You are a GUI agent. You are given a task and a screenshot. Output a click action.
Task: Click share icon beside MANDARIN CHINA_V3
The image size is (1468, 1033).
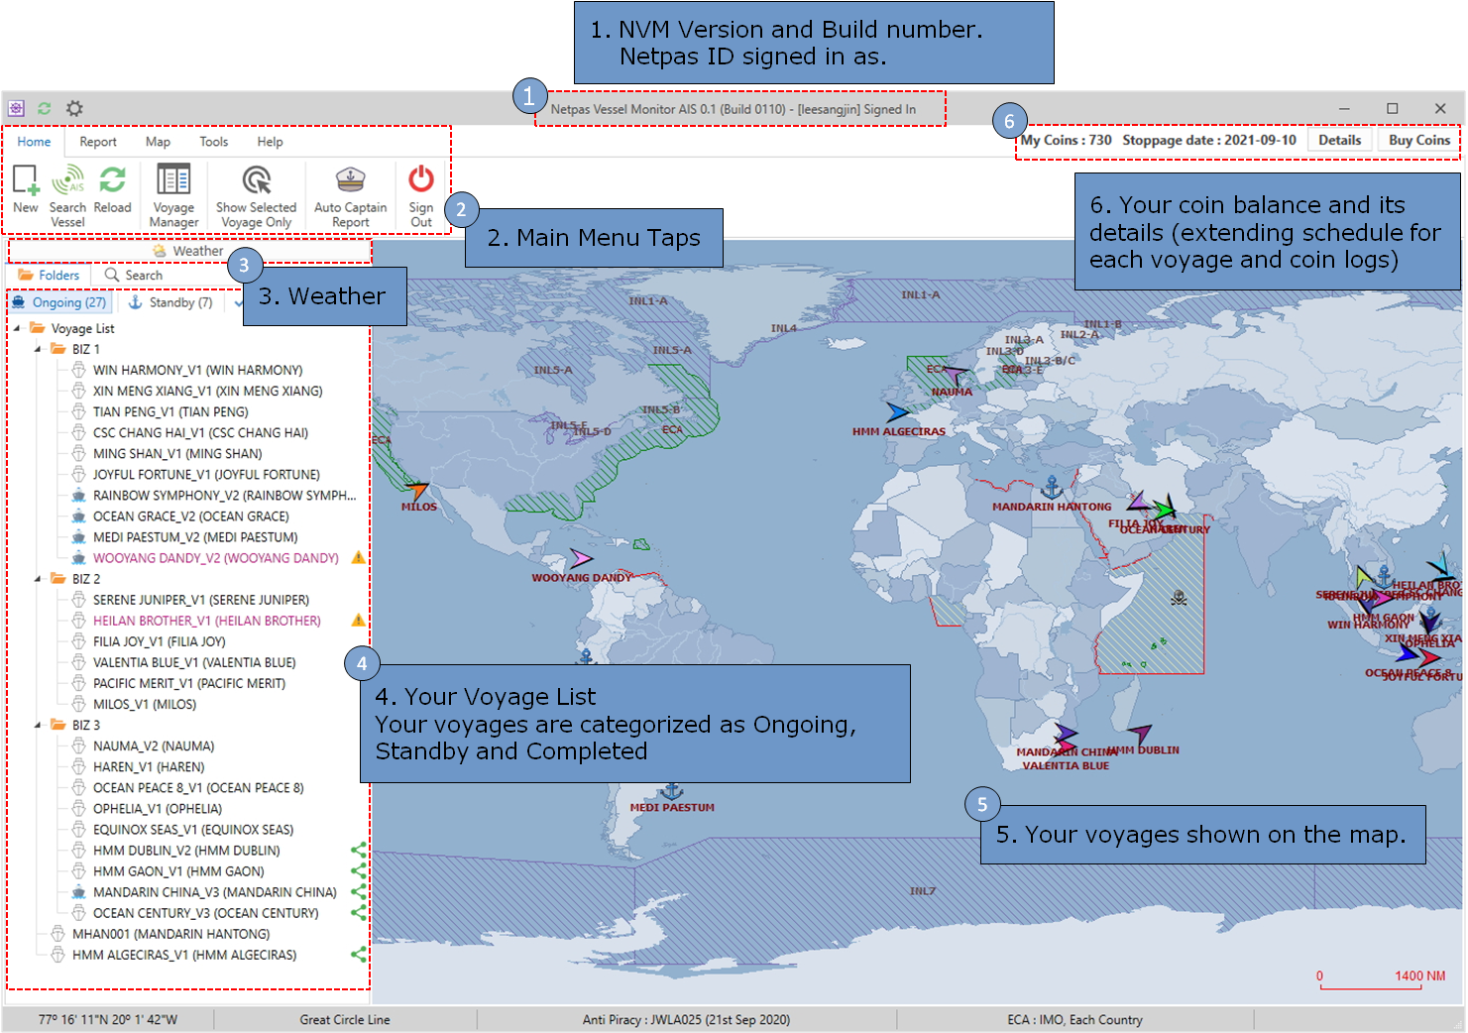(x=359, y=891)
